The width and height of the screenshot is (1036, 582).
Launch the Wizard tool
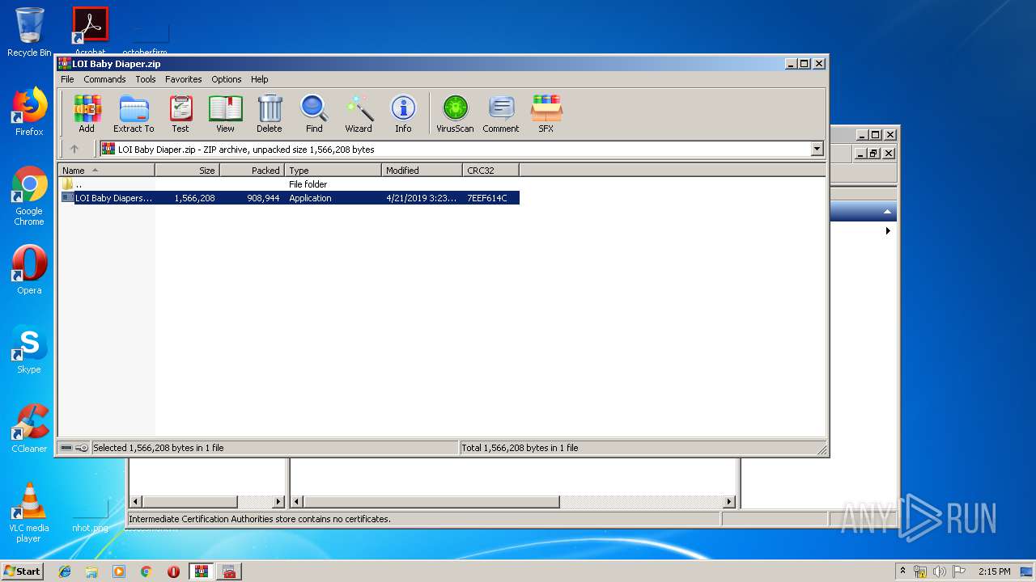pyautogui.click(x=359, y=114)
